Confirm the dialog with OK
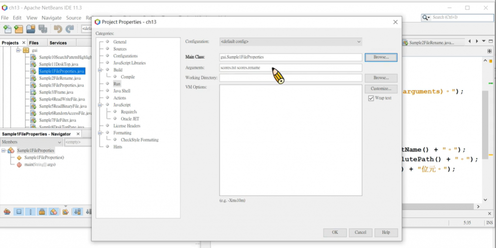The image size is (498, 248). (335, 232)
